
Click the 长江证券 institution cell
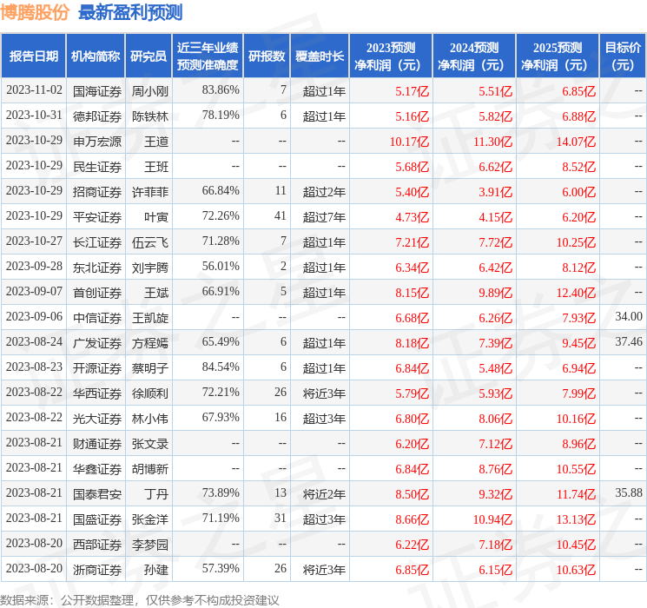[x=97, y=242]
